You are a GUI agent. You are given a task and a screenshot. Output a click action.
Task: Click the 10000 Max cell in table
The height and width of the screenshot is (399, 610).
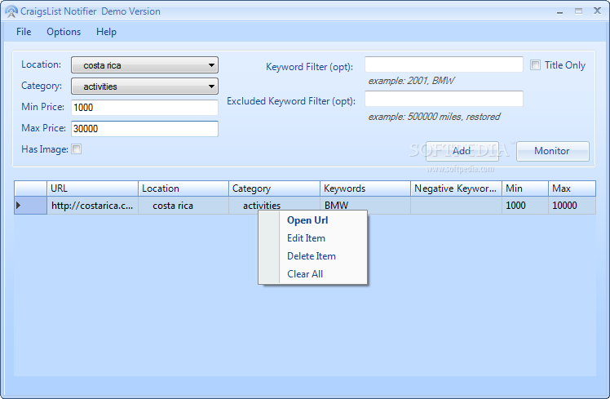(572, 205)
